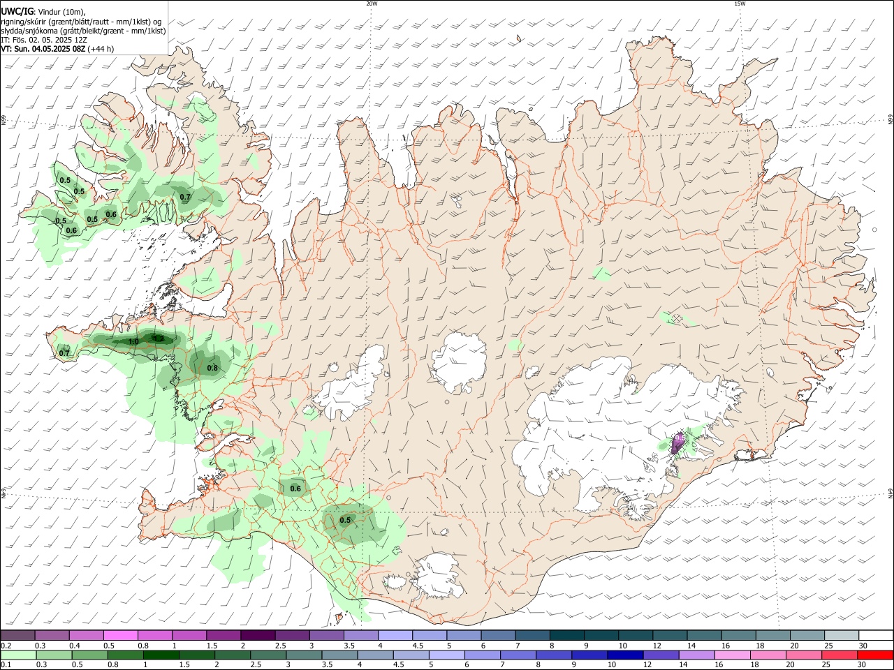This screenshot has width=894, height=670.
Task: Click the 'rigning/skúrir' legend description line
Action: point(81,21)
